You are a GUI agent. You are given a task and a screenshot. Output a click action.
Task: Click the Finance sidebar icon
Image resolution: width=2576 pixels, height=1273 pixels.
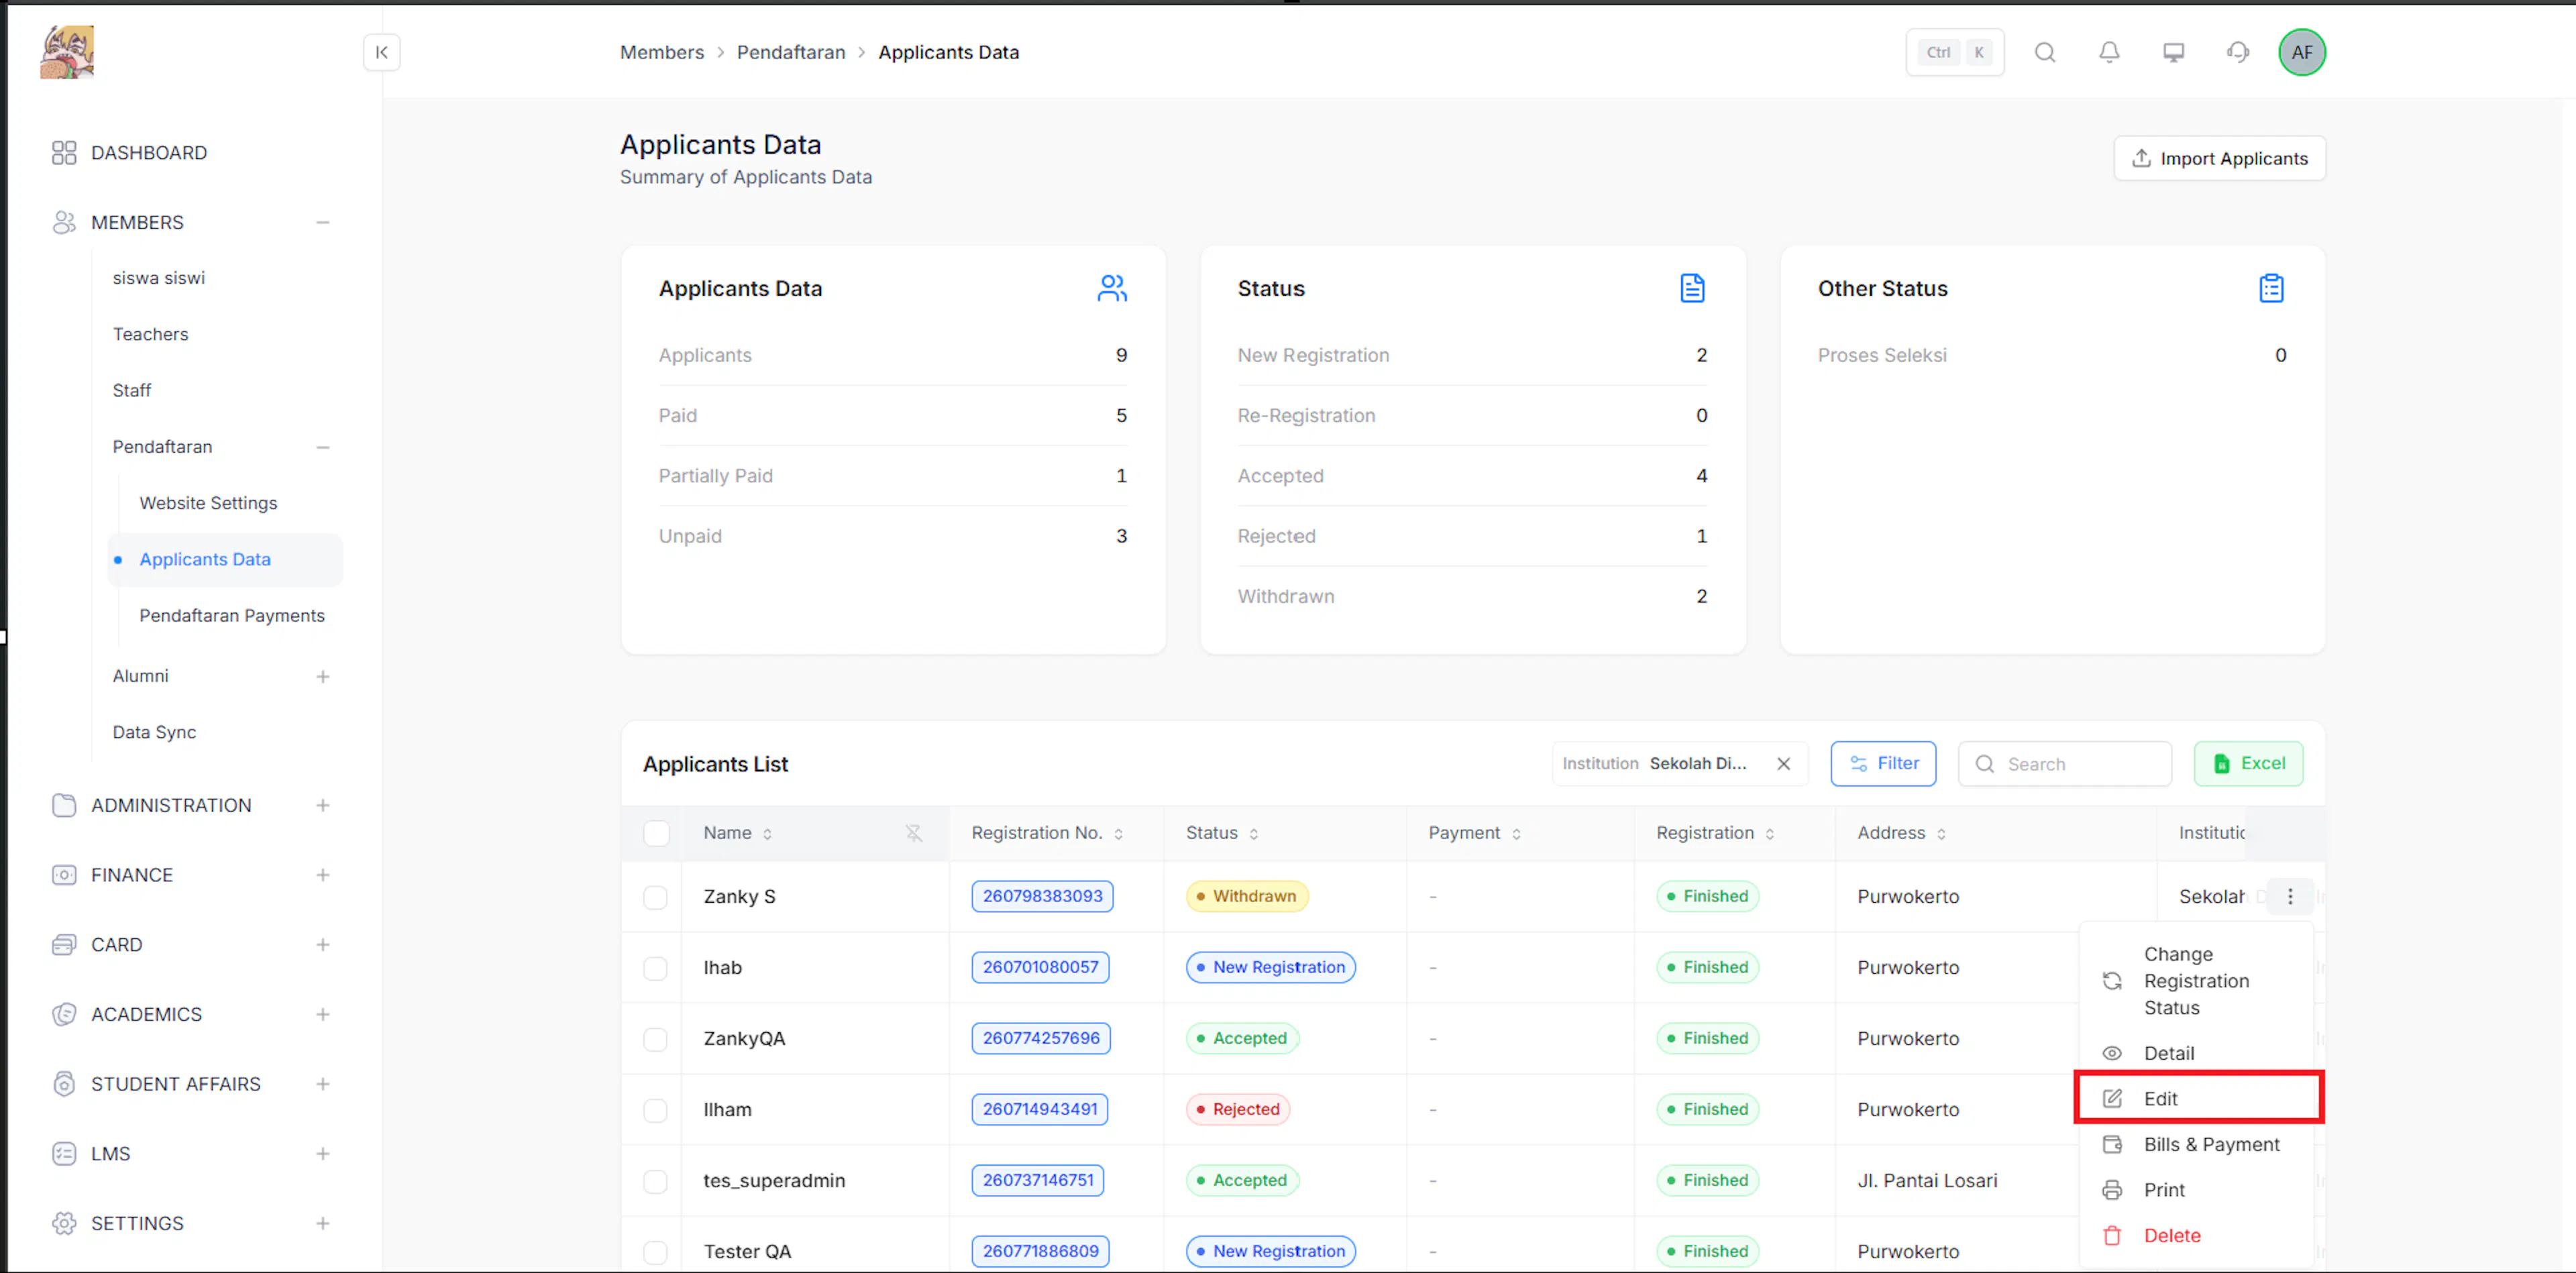click(64, 875)
